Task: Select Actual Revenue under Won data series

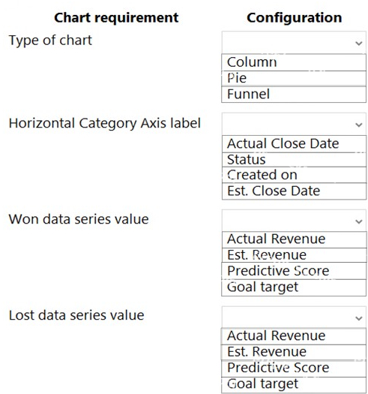Action: click(294, 239)
